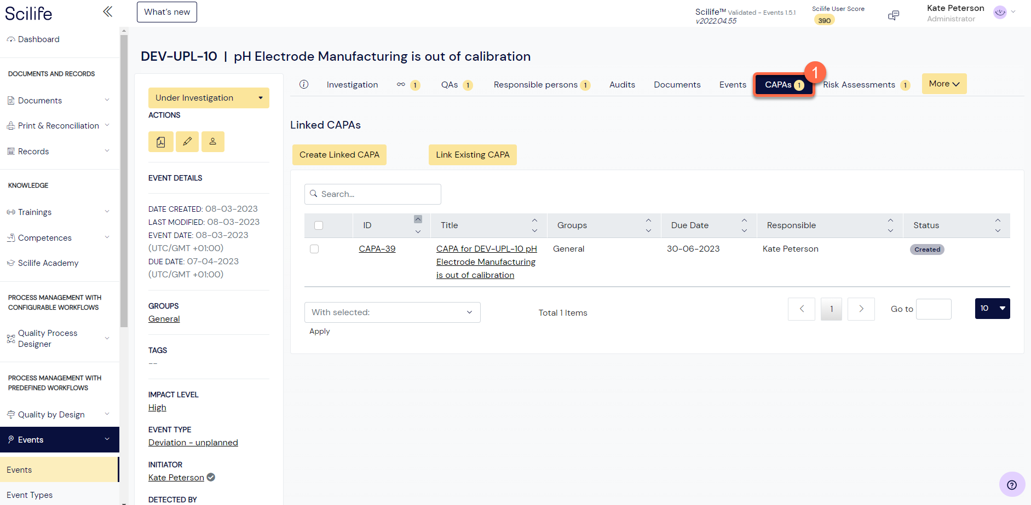This screenshot has width=1031, height=505.
Task: Sort the Groups column
Action: [x=648, y=225]
